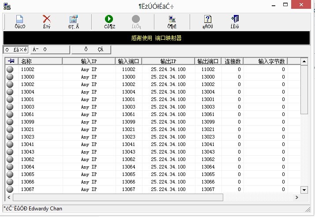Click the status ball for row 13003
This screenshot has width=315, height=217.
(10, 107)
